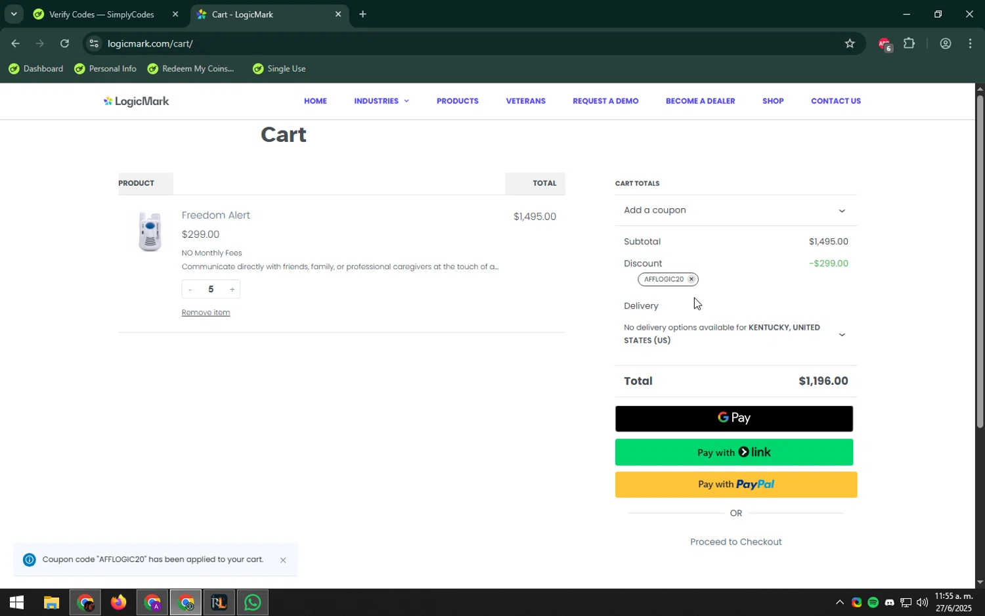
Task: Open the red extension icon with badge
Action: click(884, 44)
